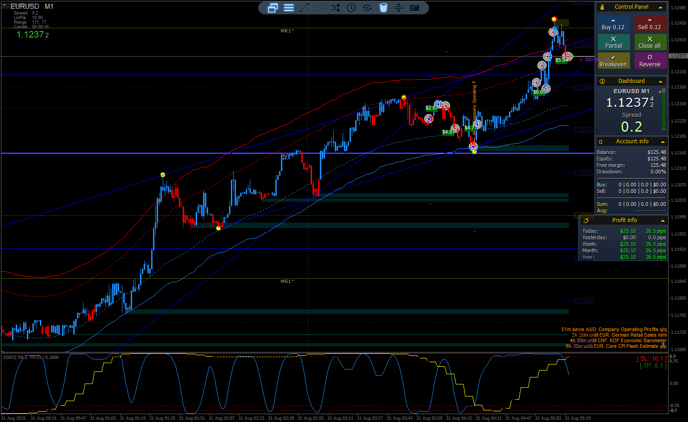Image resolution: width=688 pixels, height=422 pixels.
Task: Click the overlapping windows icon in the top toolbar
Action: pyautogui.click(x=273, y=8)
